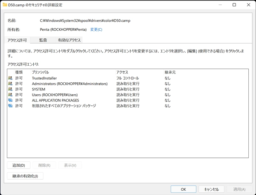Viewport: 256px width, 195px height.
Task: Click the folder icon in the title bar
Action: (x=5, y=5)
